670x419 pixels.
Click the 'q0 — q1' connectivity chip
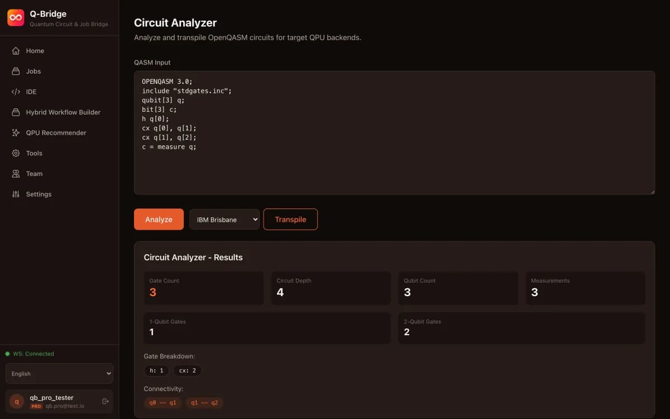click(x=162, y=403)
